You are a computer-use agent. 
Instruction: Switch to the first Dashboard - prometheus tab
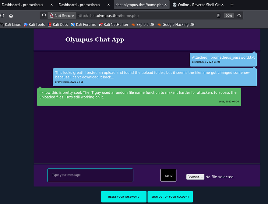coord(23,5)
